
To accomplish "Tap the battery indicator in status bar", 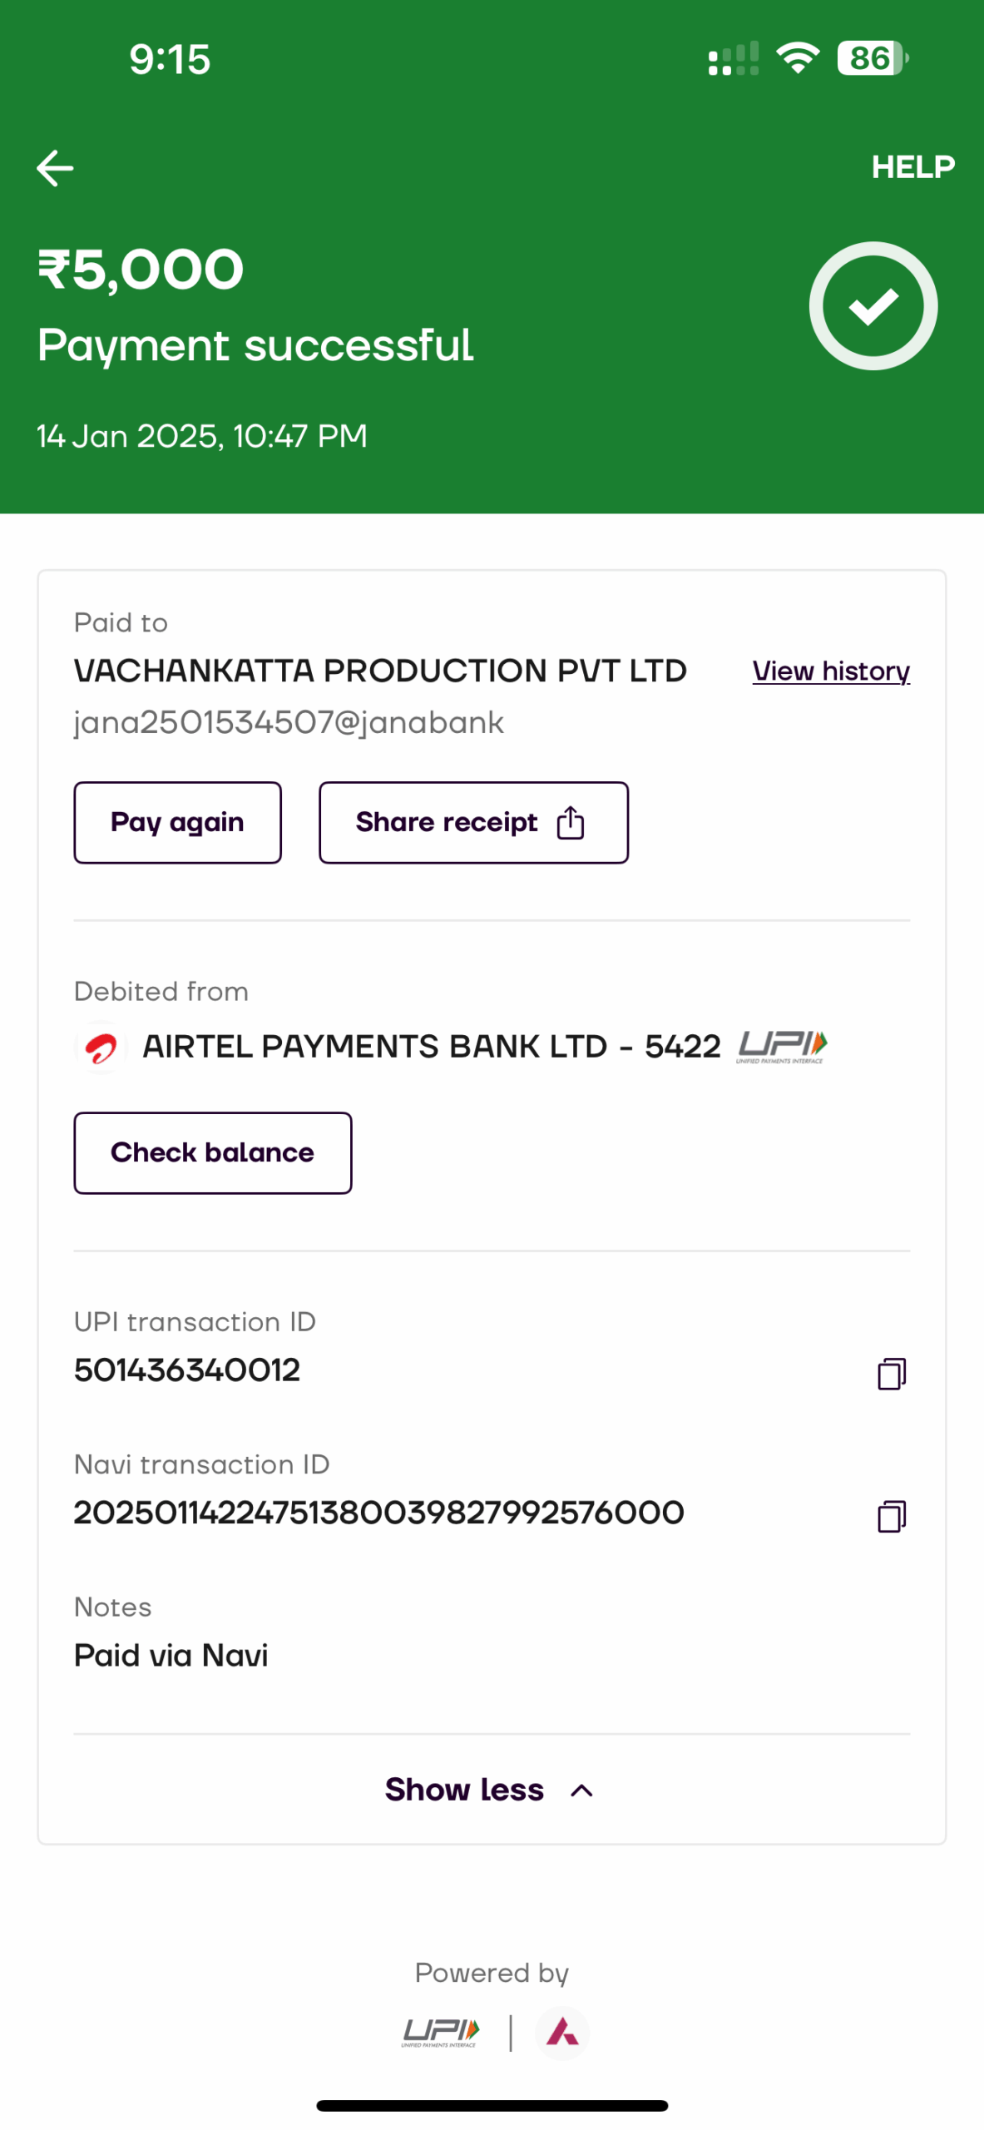I will pos(872,59).
